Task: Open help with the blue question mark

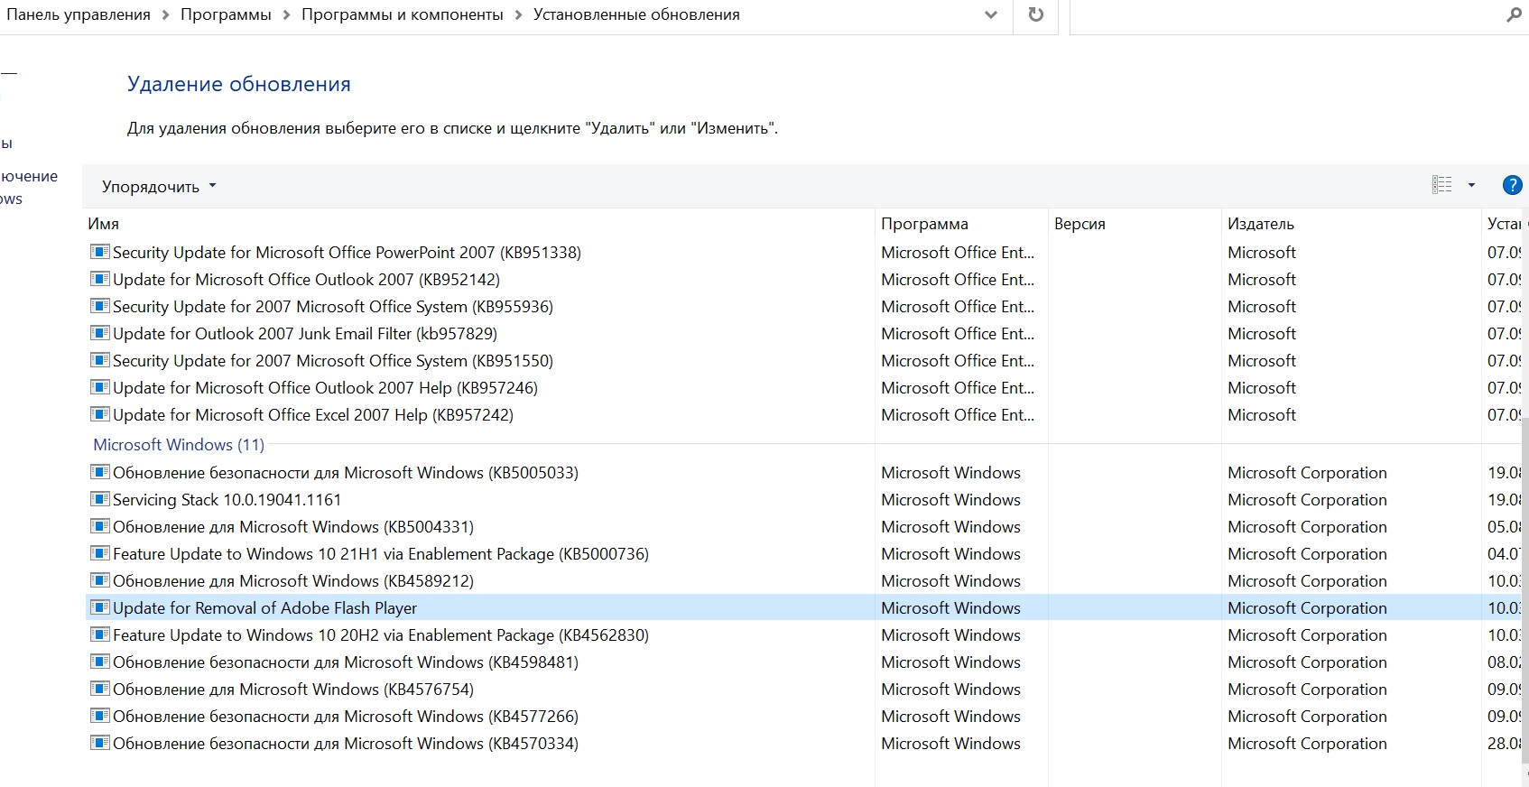Action: [1512, 185]
